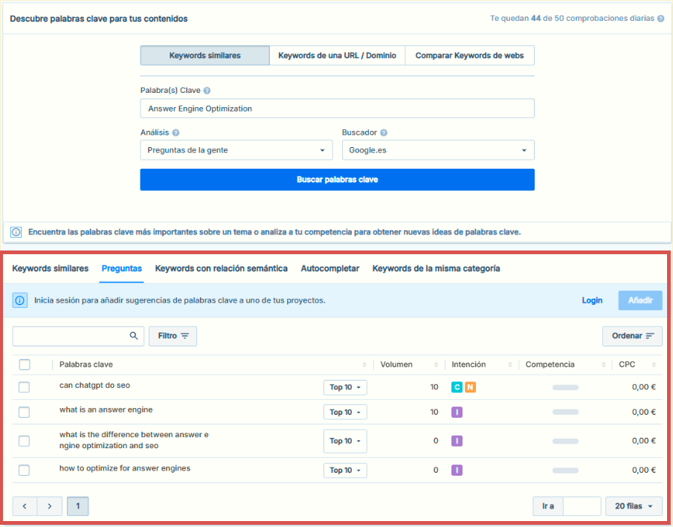Click info icon in the bottom hint bar

(x=16, y=232)
